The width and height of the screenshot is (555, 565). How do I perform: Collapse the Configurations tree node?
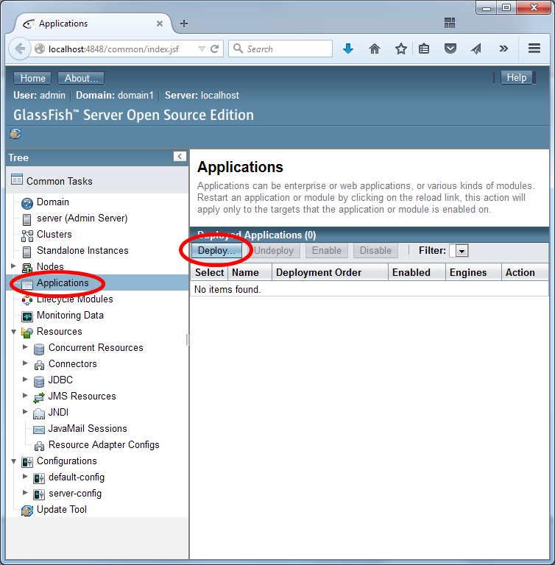click(13, 461)
